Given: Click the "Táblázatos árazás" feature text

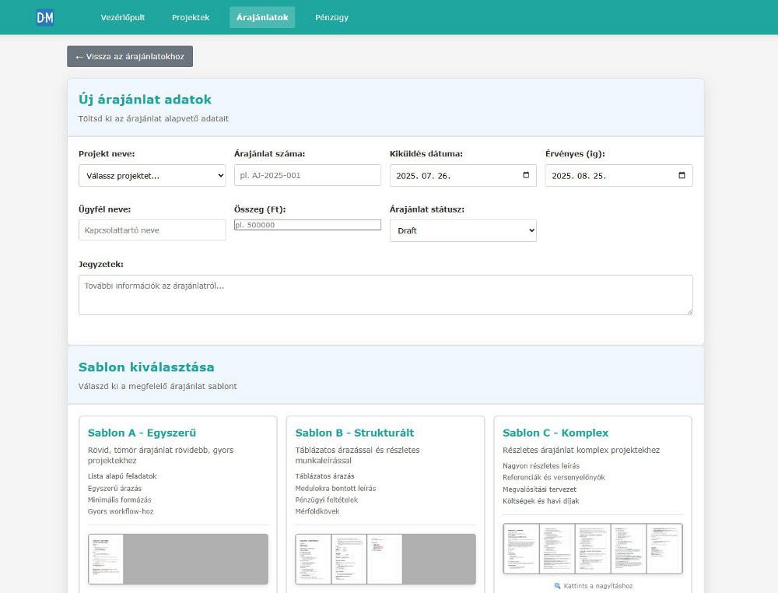Looking at the screenshot, I should tap(324, 476).
